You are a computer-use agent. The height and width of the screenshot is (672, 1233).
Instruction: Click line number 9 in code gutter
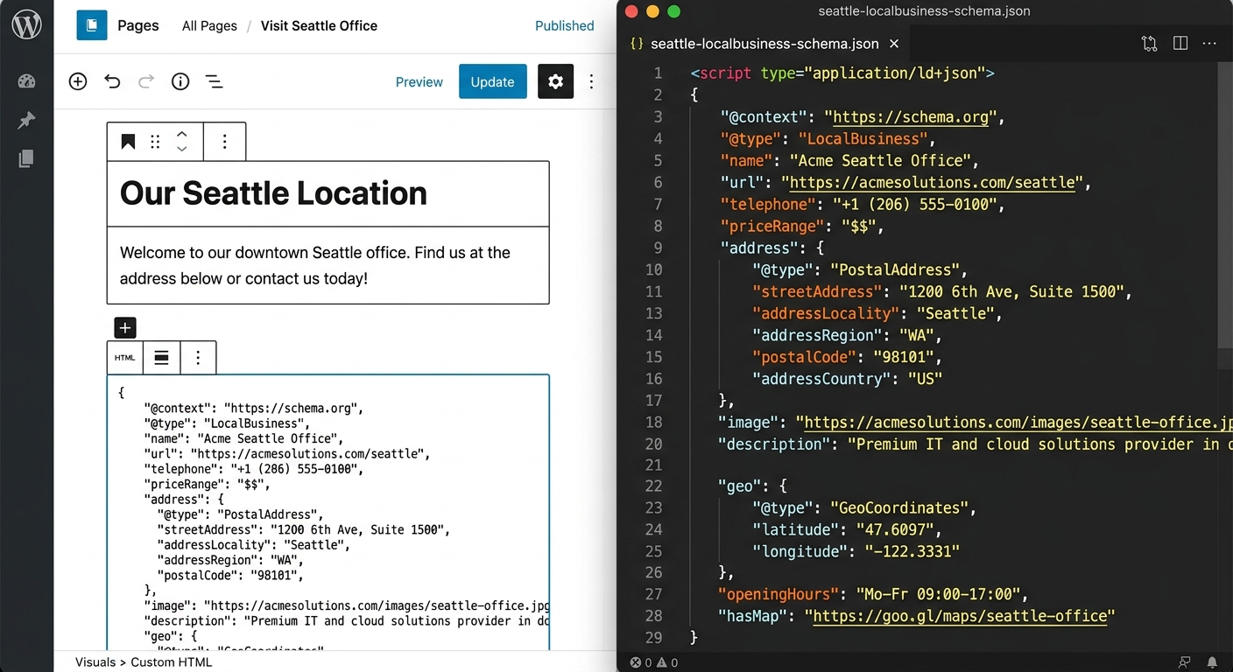(x=658, y=248)
